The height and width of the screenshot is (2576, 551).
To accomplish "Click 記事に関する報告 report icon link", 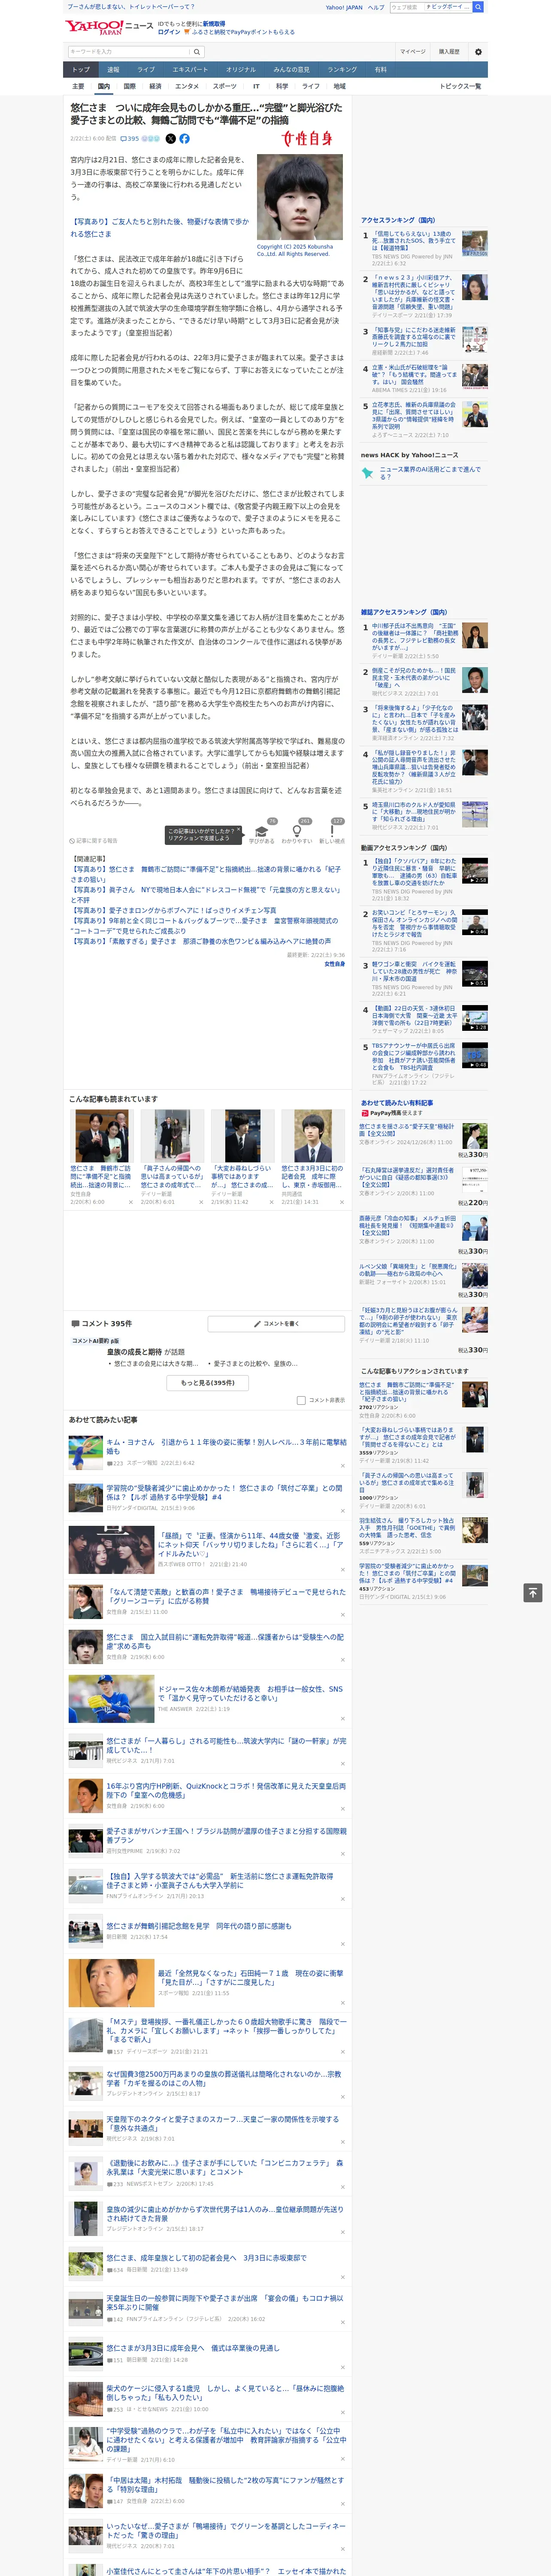I will [93, 841].
